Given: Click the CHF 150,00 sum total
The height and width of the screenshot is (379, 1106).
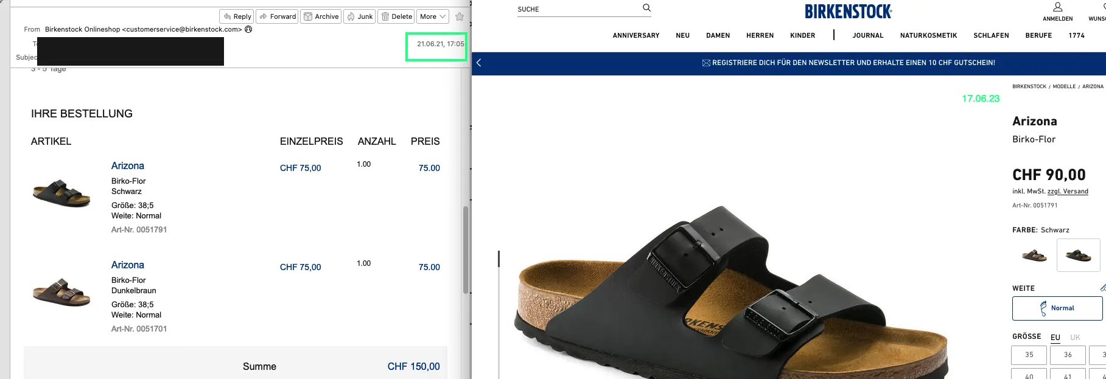Looking at the screenshot, I should click(x=413, y=366).
